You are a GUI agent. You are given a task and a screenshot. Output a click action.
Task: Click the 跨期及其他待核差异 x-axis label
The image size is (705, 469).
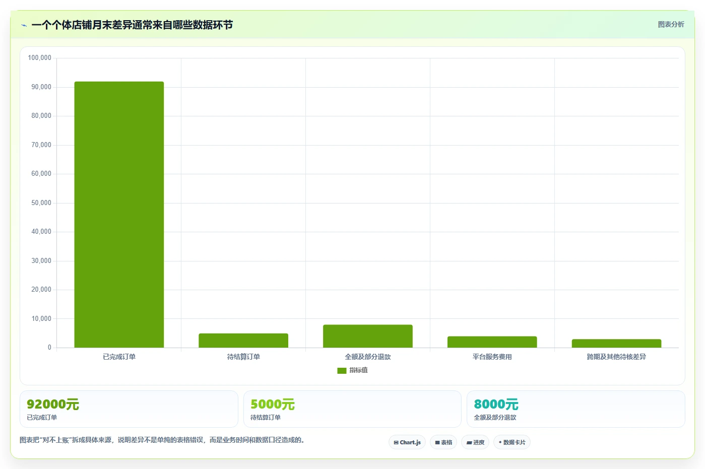616,357
